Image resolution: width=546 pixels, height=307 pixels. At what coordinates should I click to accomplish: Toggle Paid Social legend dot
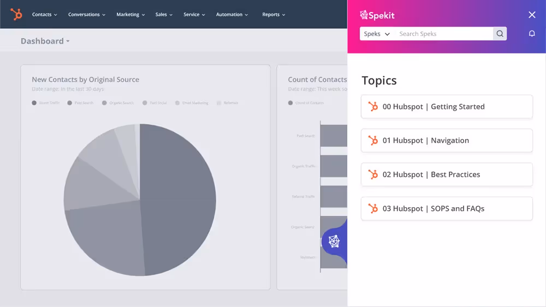[145, 103]
